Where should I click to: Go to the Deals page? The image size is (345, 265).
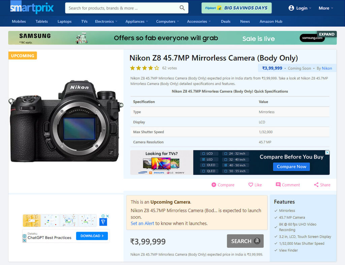[225, 21]
